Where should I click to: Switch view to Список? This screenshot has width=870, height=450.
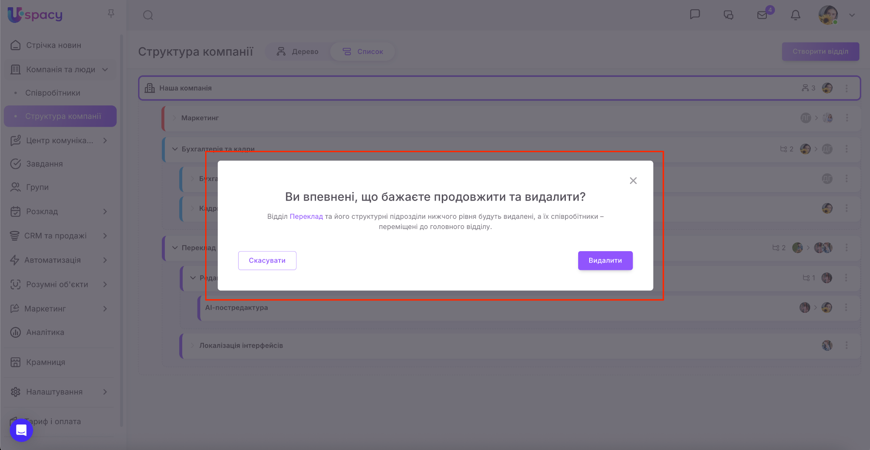[363, 51]
